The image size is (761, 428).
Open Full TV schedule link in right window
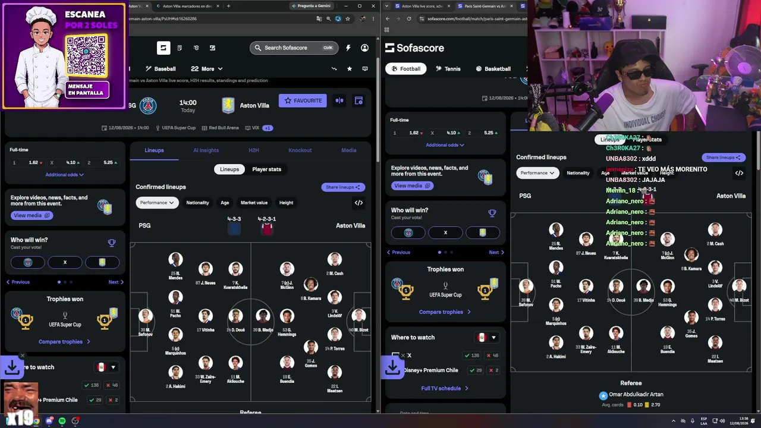click(x=445, y=388)
